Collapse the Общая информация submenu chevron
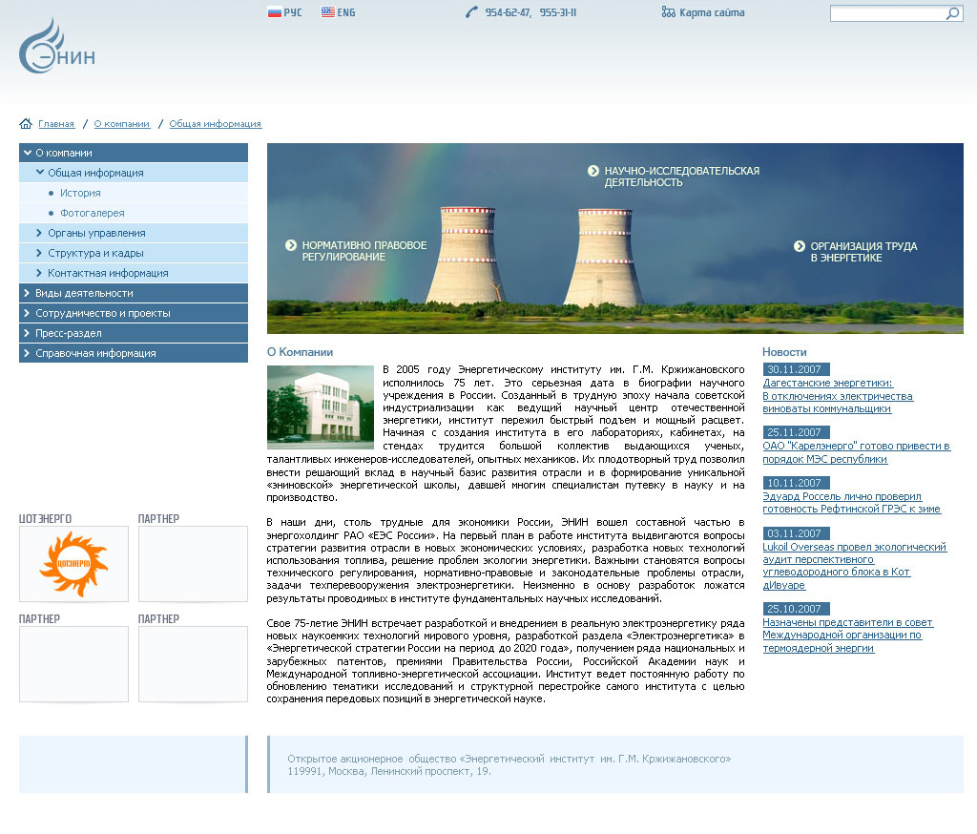 [x=40, y=172]
